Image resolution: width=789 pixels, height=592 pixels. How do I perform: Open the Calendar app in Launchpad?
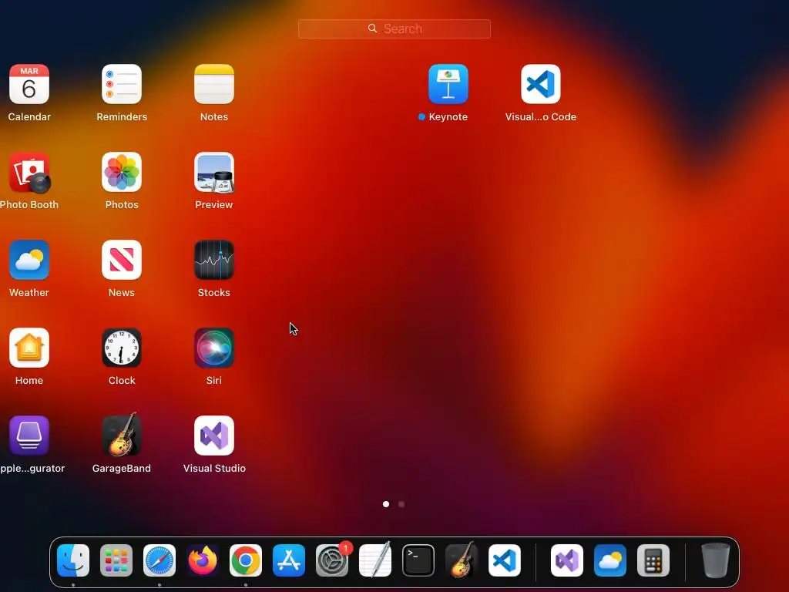click(29, 84)
